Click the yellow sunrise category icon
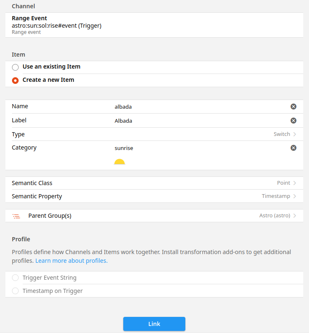The image size is (309, 333). click(120, 162)
